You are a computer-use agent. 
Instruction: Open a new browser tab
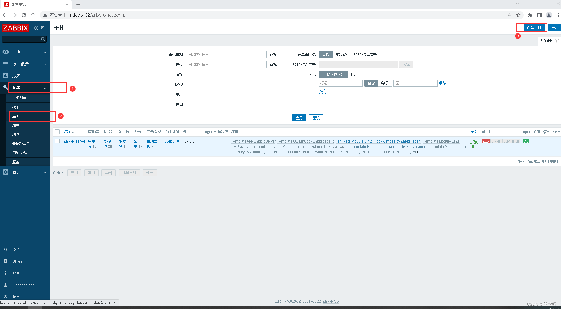point(78,4)
